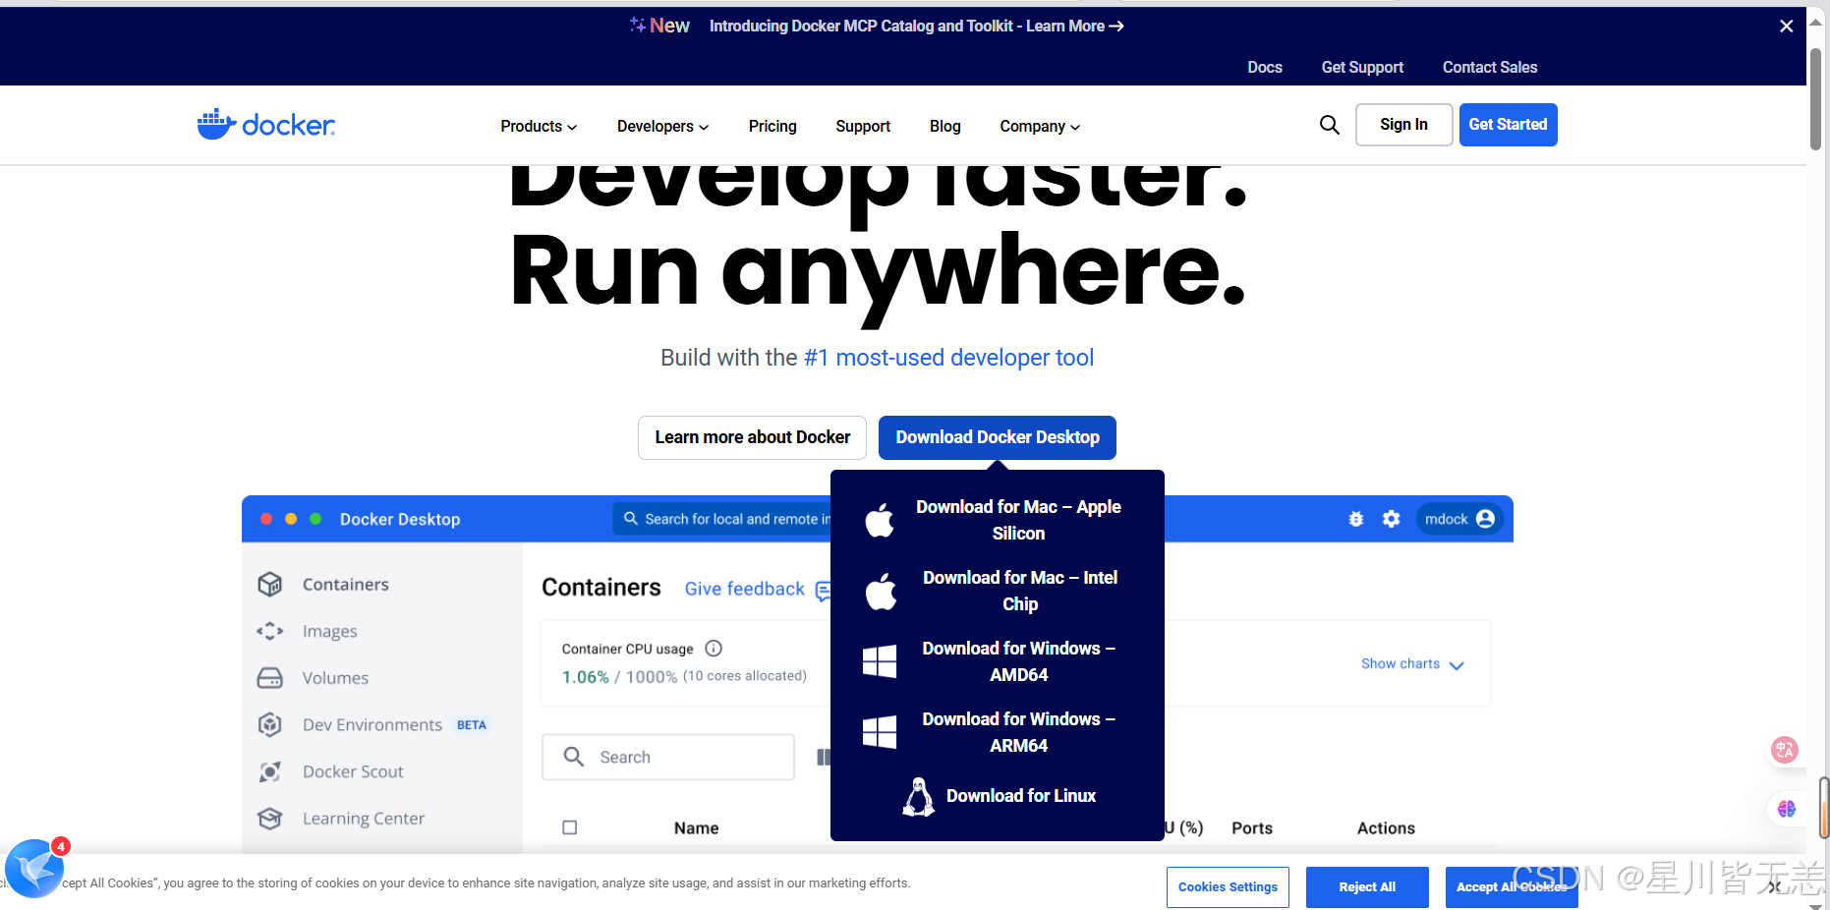The width and height of the screenshot is (1830, 910).
Task: Click Download Docker Desktop button
Action: tap(998, 437)
